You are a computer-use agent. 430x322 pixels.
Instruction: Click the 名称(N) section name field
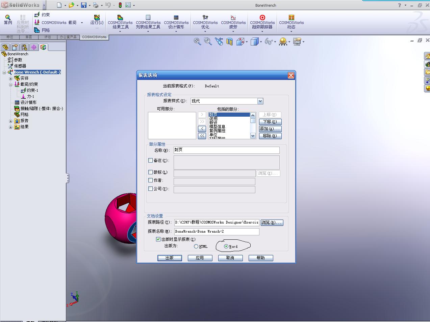pos(227,150)
